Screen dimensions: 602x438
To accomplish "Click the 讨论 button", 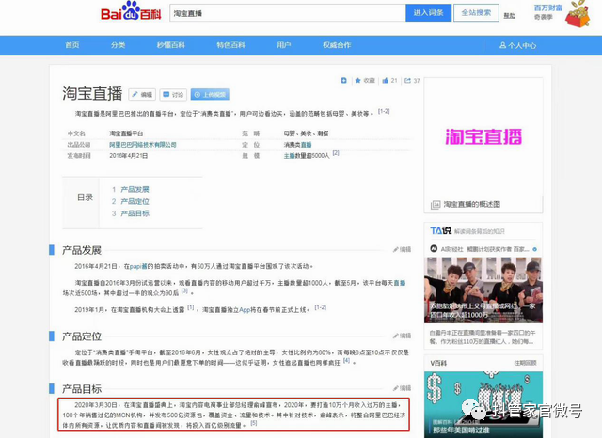I will [x=173, y=94].
